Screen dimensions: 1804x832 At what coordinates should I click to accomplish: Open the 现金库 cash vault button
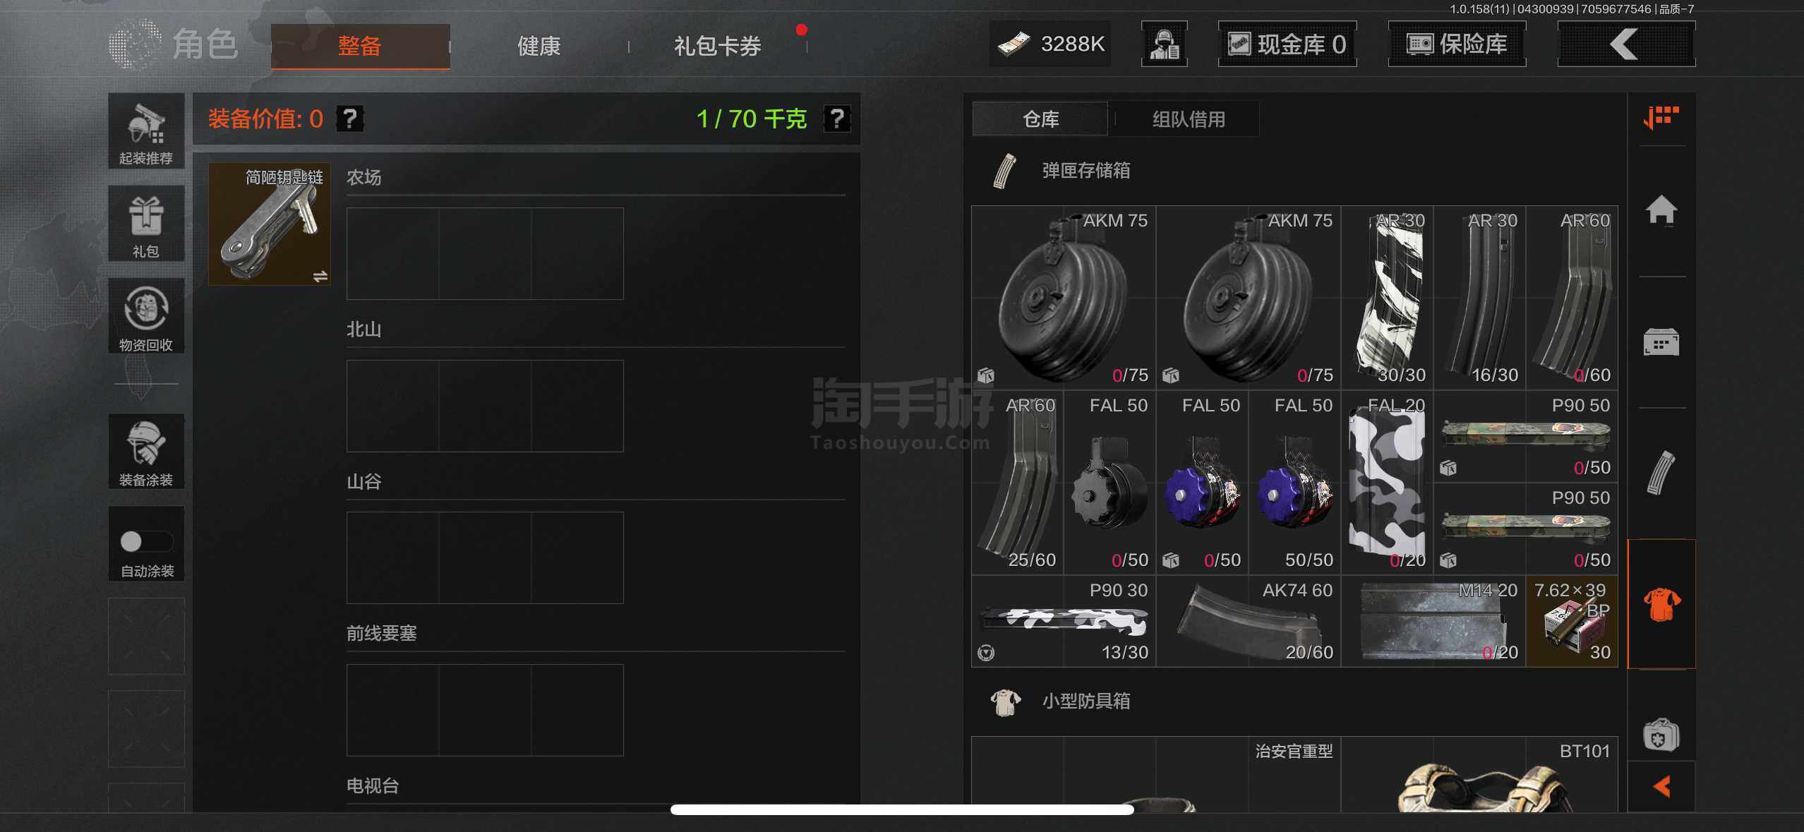(1287, 44)
